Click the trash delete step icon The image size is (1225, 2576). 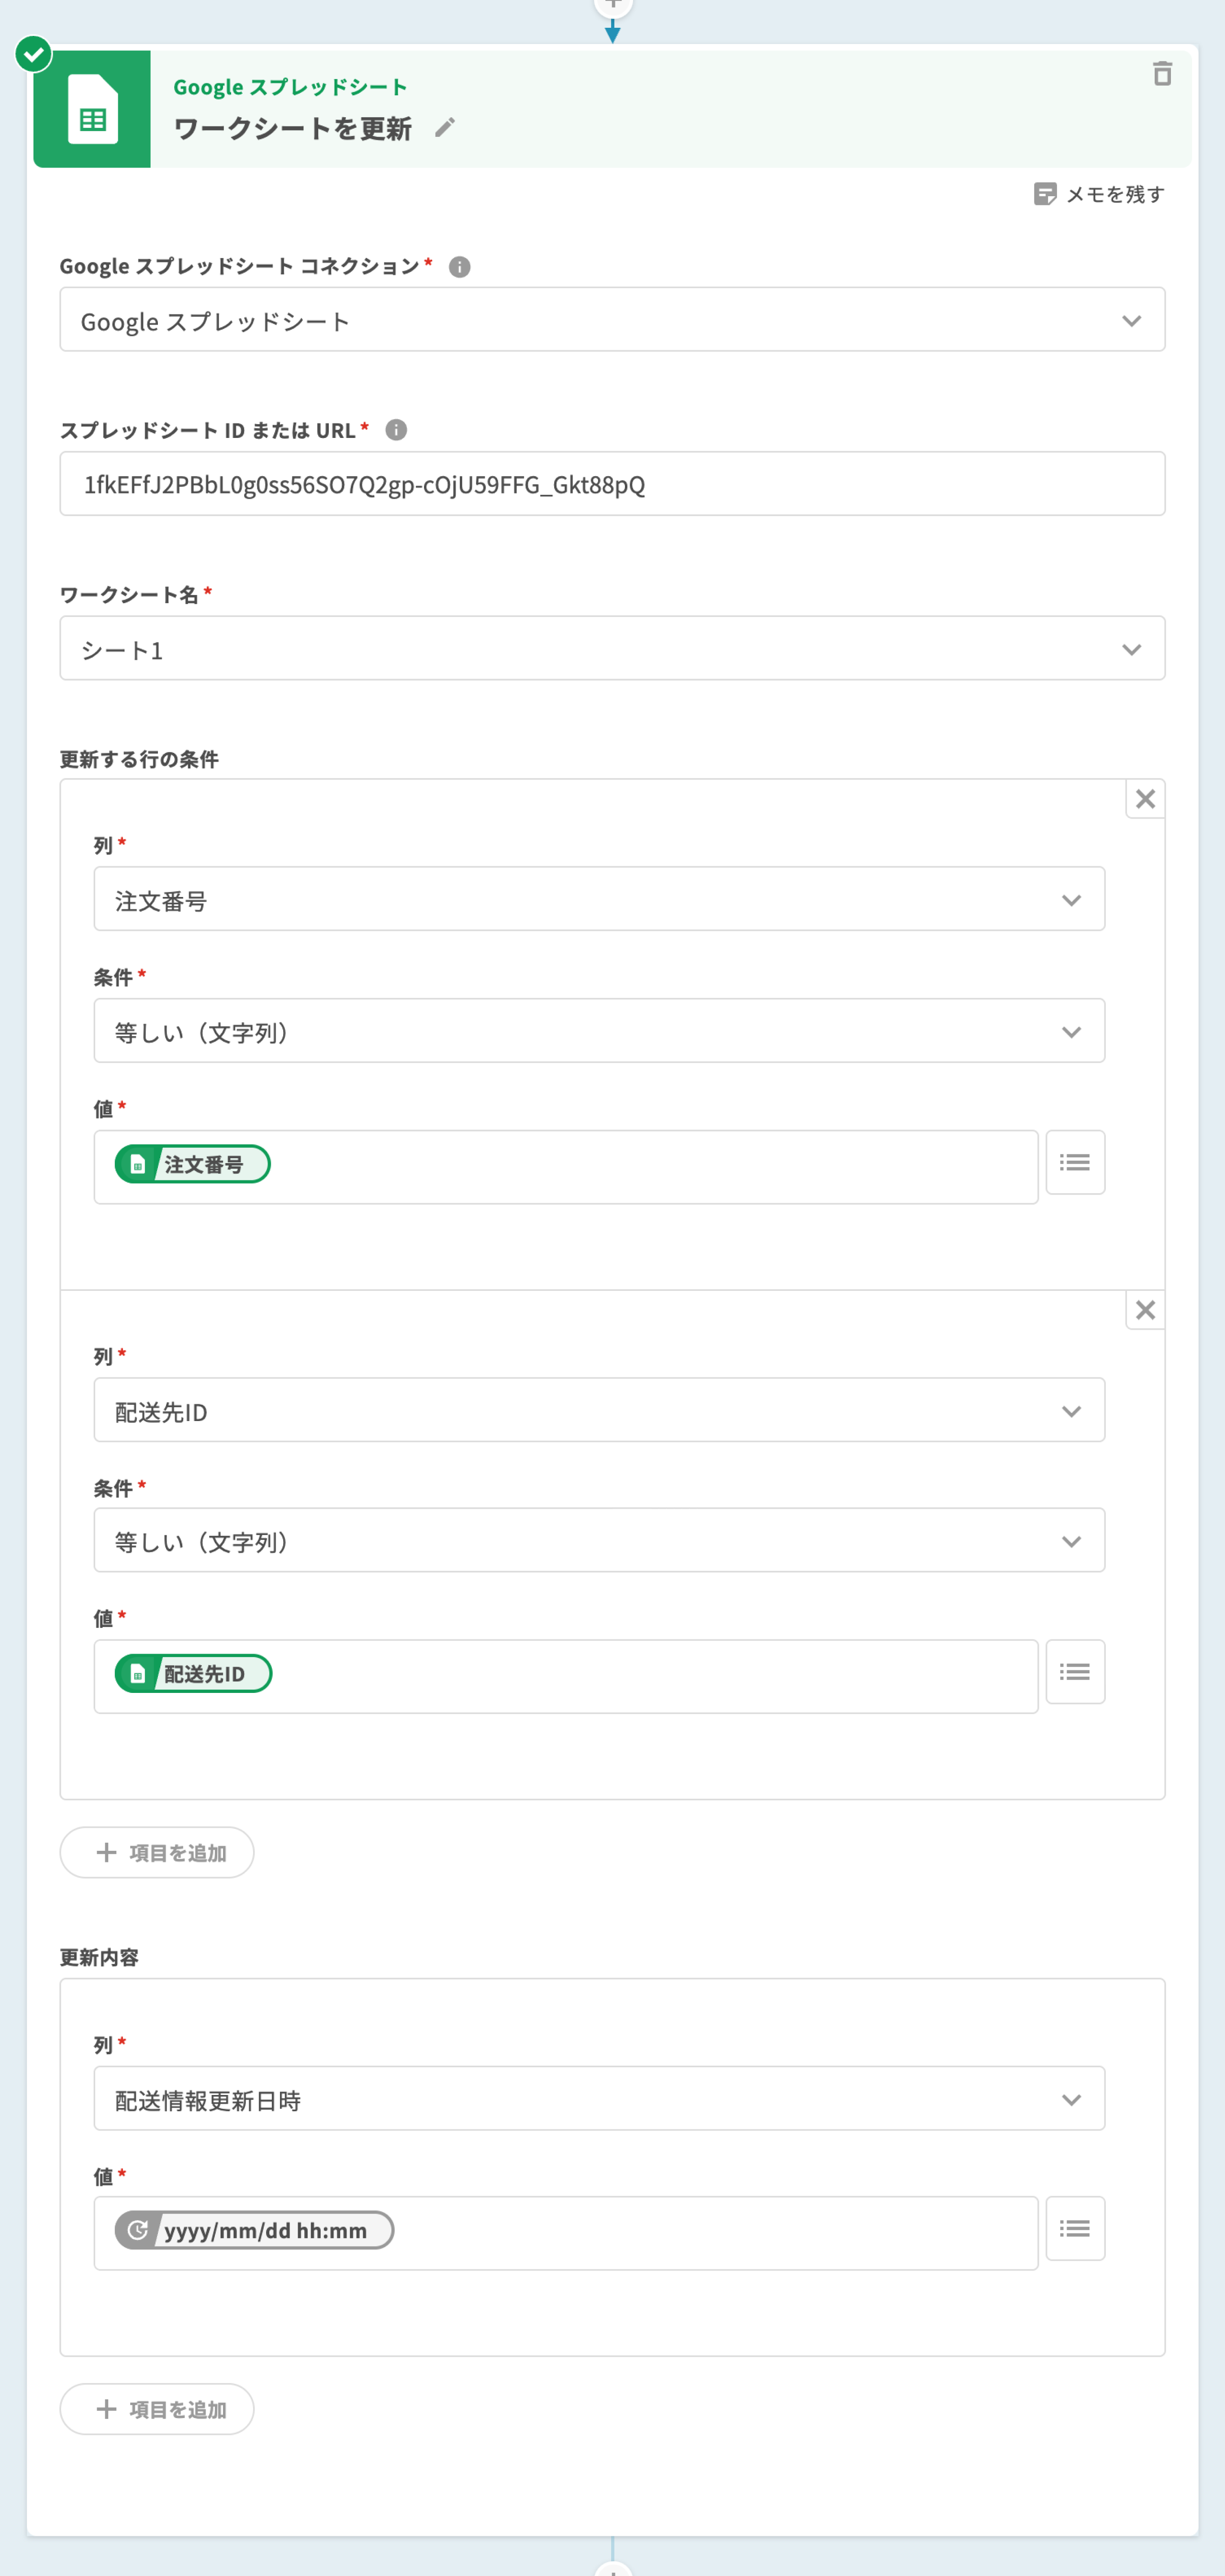(1161, 74)
